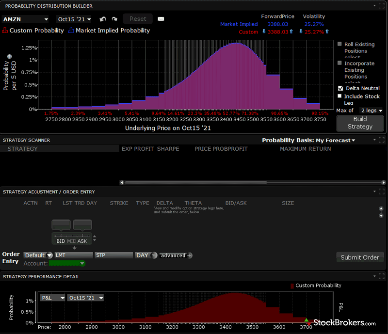The height and width of the screenshot is (334, 388).
Task: Click the redo arrow icon
Action: point(114,19)
